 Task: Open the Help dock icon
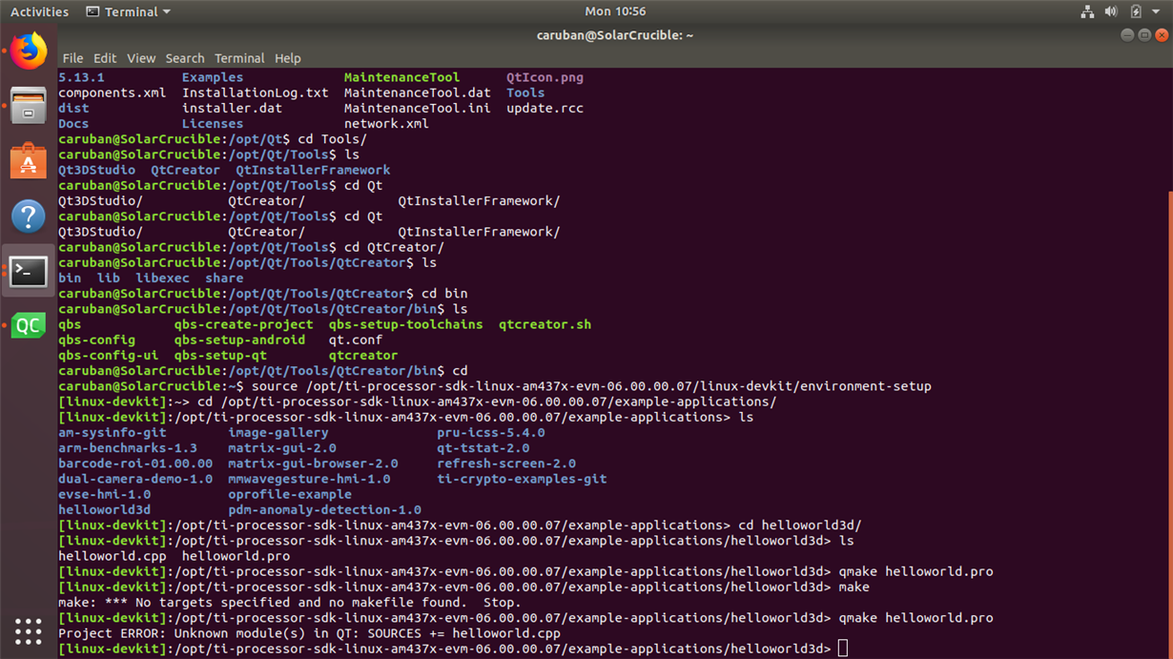click(29, 216)
